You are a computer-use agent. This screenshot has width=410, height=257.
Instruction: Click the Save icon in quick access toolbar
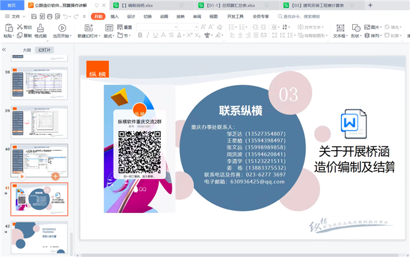[34, 16]
